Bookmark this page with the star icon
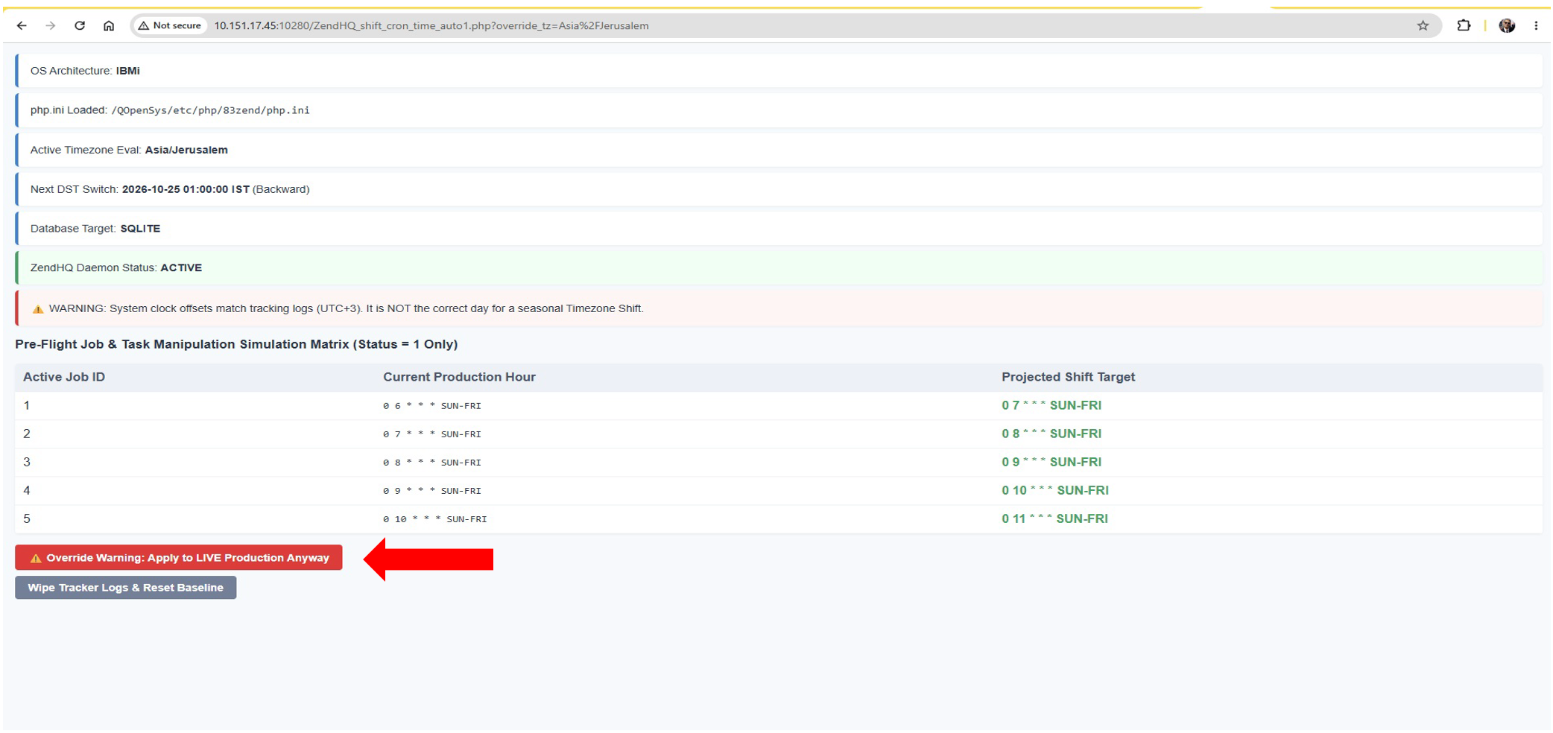1553x733 pixels. 1423,25
